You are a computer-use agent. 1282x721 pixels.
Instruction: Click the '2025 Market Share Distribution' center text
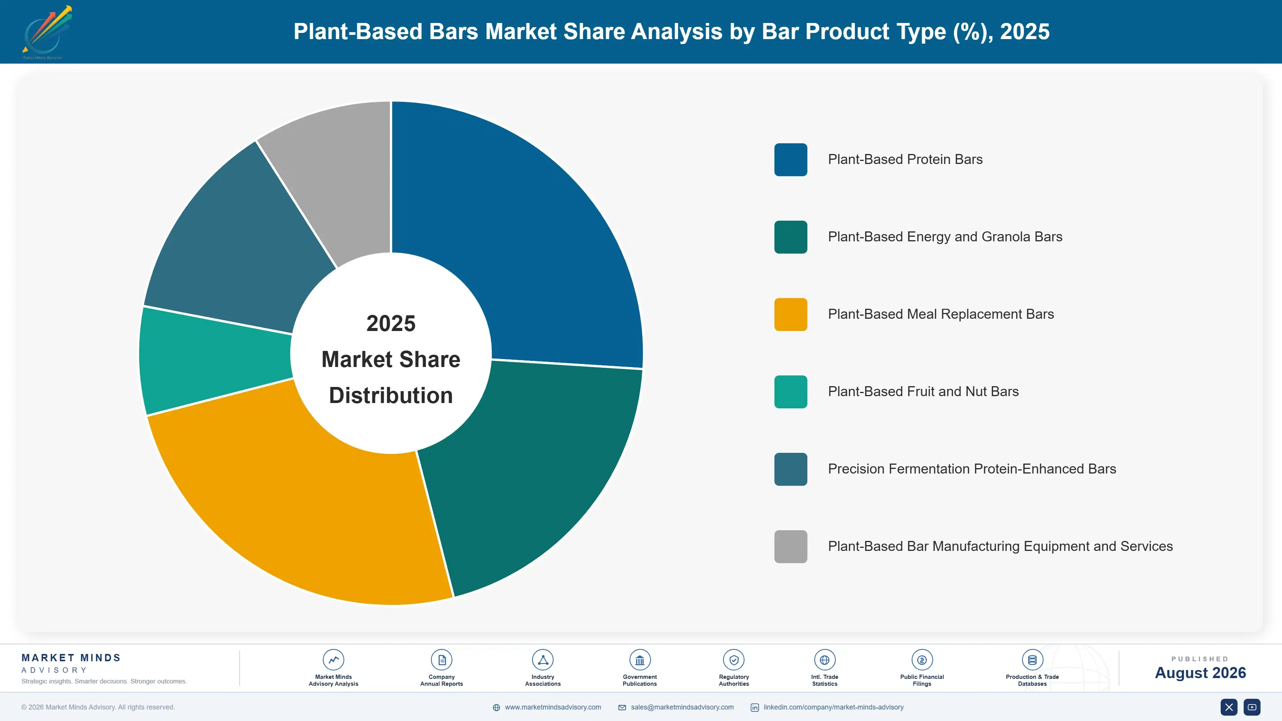click(391, 359)
